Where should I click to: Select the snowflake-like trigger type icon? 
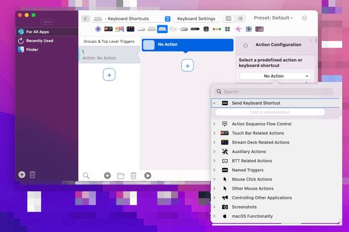point(249,29)
